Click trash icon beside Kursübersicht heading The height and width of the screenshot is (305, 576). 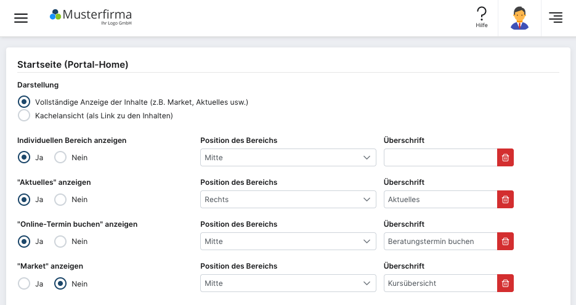pyautogui.click(x=505, y=283)
